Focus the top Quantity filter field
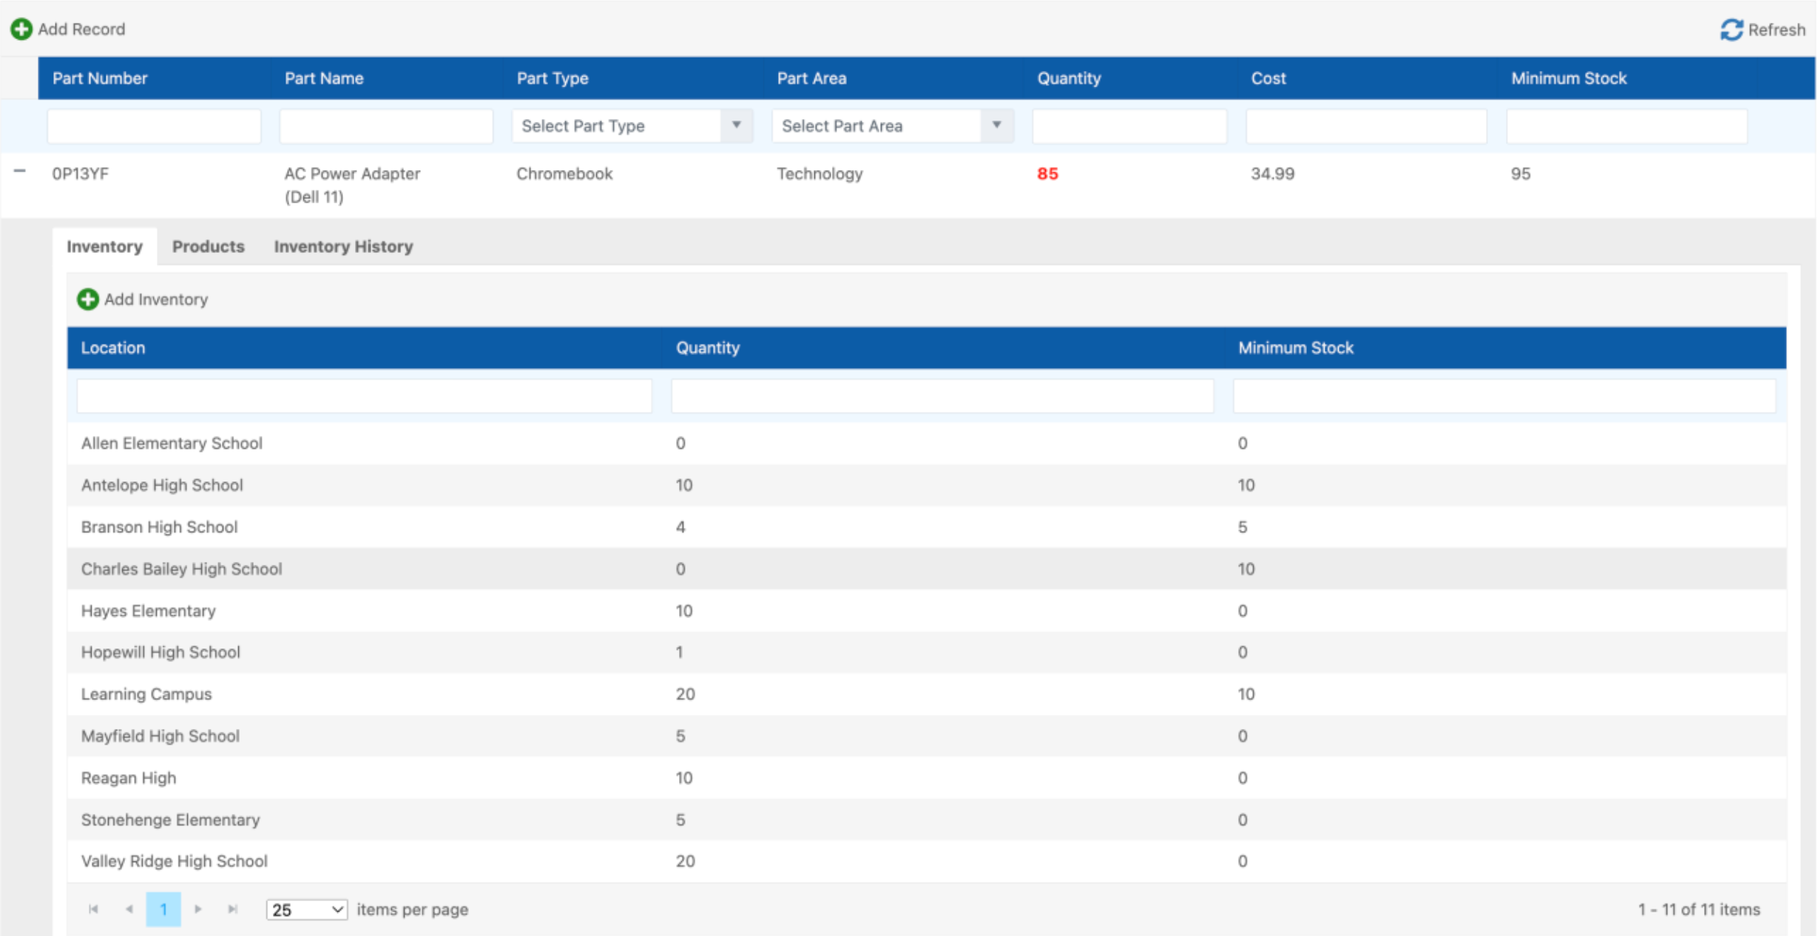The width and height of the screenshot is (1818, 936). (1129, 126)
